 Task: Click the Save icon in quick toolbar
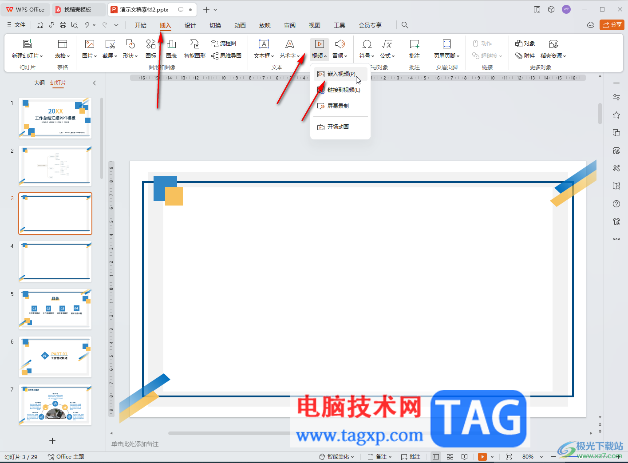tap(40, 25)
